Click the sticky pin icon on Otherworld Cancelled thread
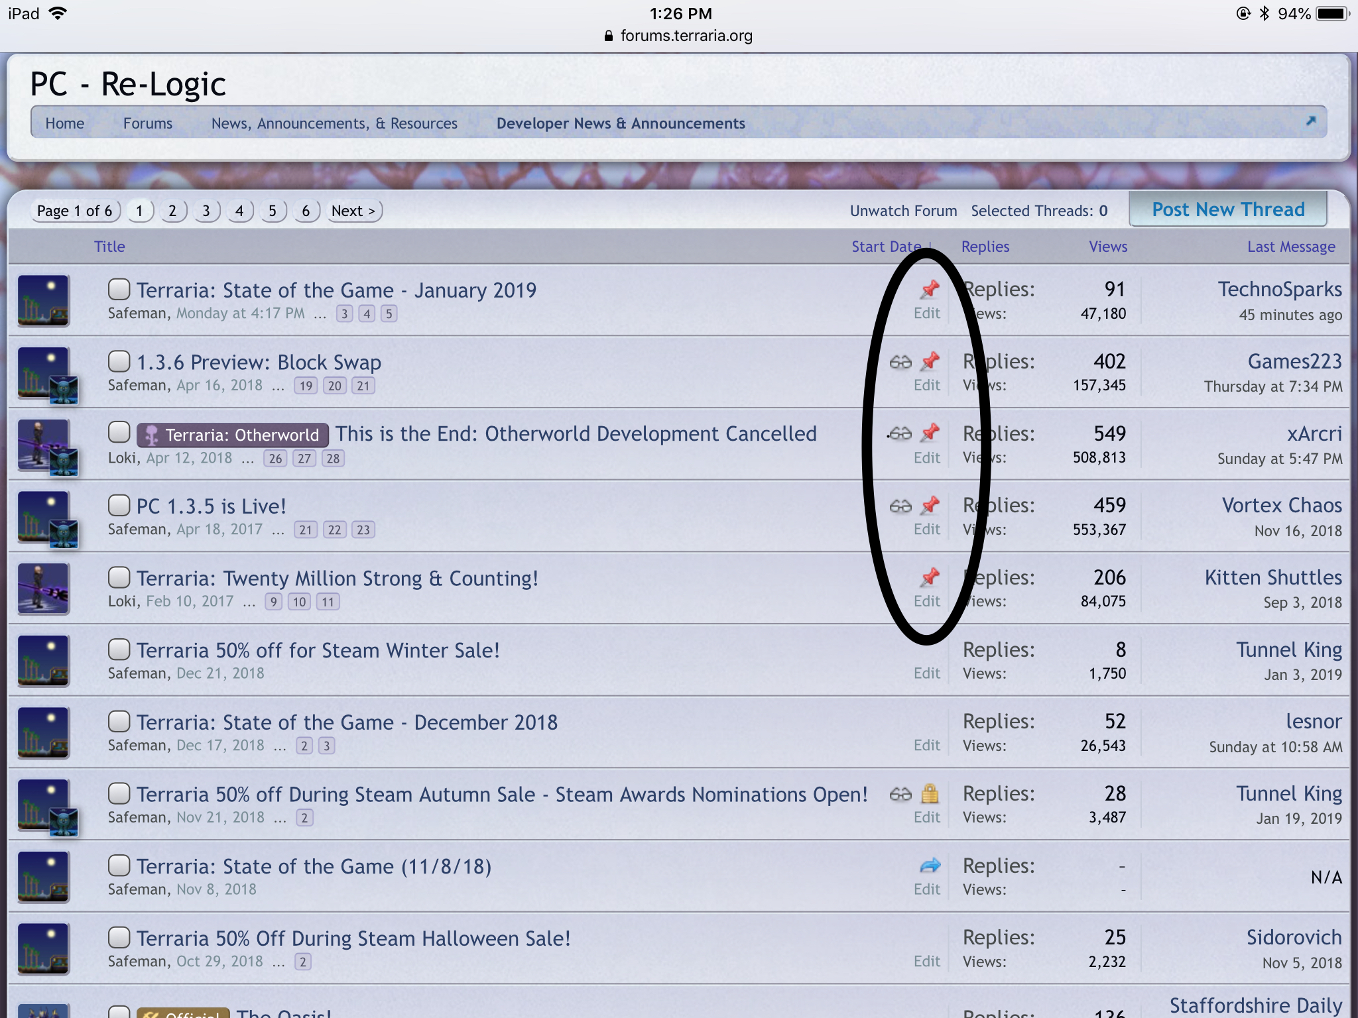The width and height of the screenshot is (1358, 1018). [x=930, y=433]
